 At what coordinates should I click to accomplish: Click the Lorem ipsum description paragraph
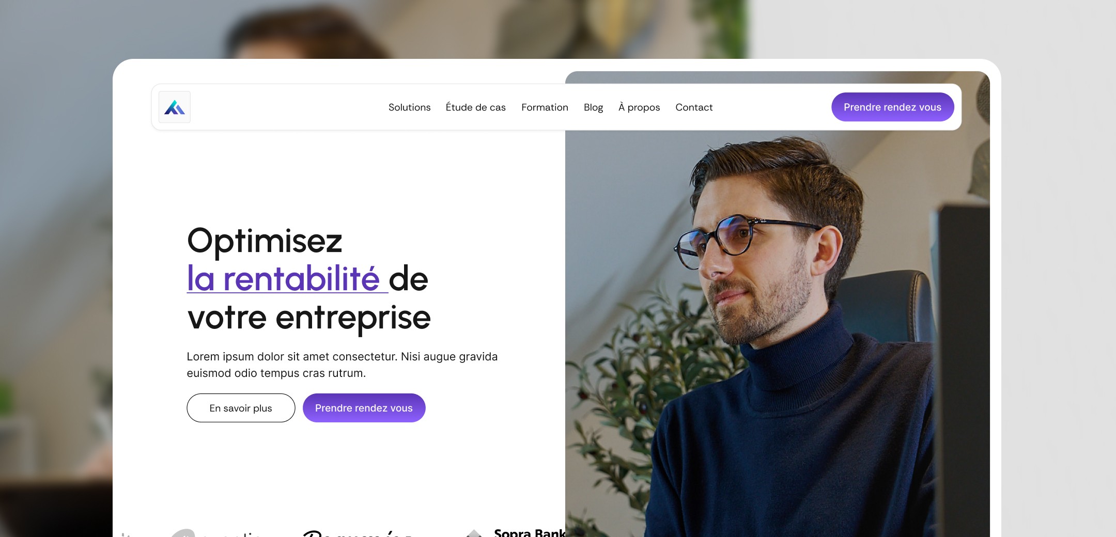342,365
